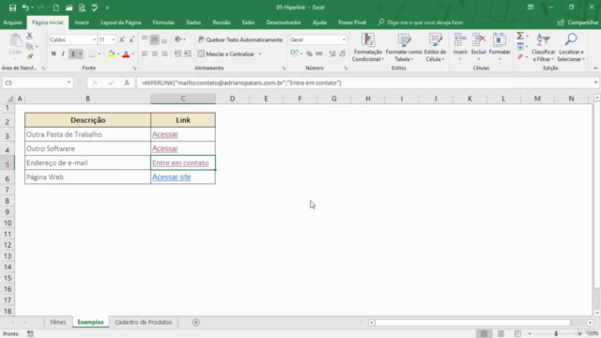Create a new blank workbook

(x=56, y=8)
